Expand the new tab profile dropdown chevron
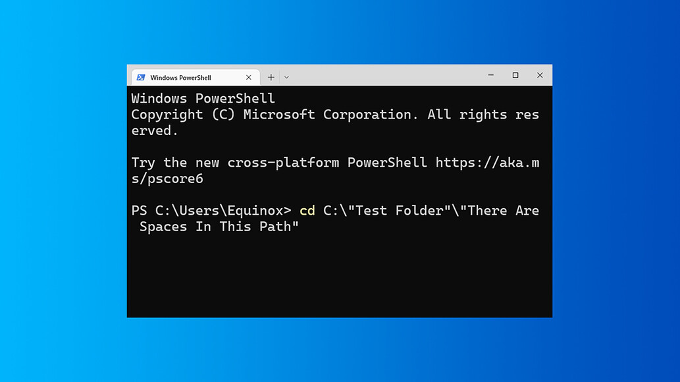Screen dimensions: 680x382 [286, 78]
